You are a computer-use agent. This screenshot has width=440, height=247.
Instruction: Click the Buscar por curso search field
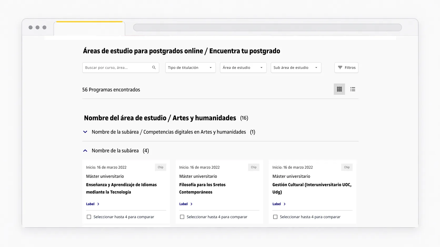click(x=121, y=67)
